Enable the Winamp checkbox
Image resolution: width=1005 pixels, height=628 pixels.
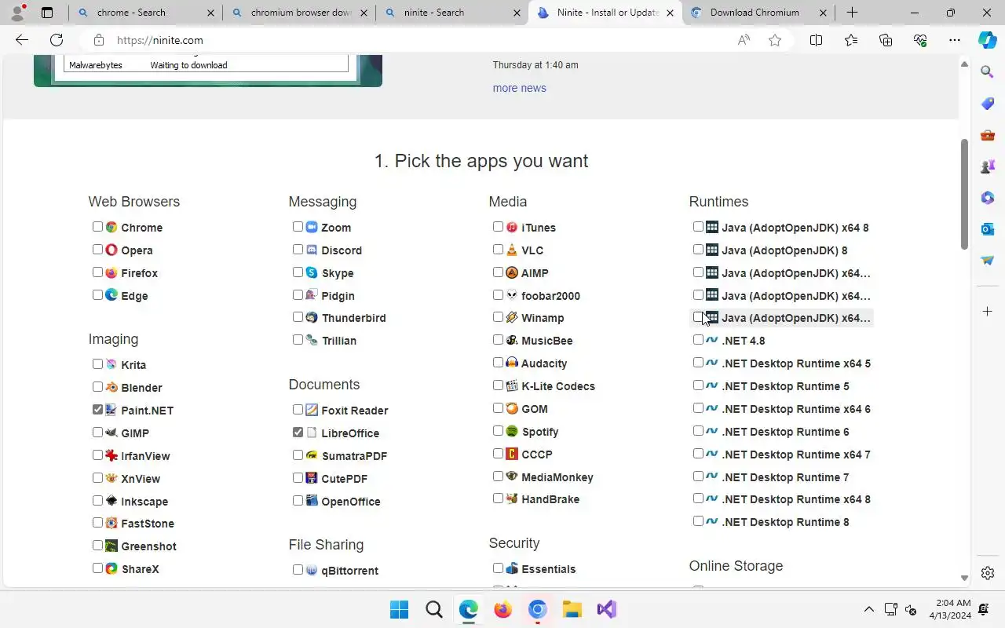click(498, 316)
